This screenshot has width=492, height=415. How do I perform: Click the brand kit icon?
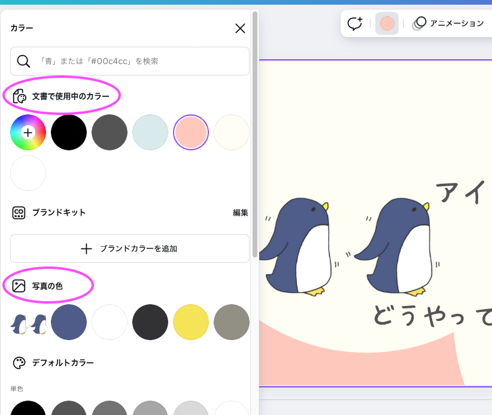click(x=19, y=213)
